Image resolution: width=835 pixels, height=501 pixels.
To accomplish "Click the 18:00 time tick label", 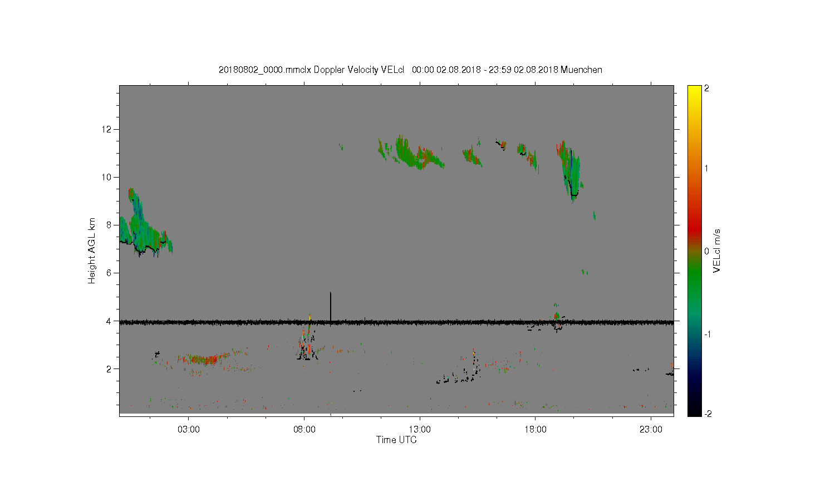I will coord(536,429).
